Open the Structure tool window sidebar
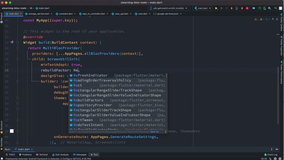 (1, 127)
